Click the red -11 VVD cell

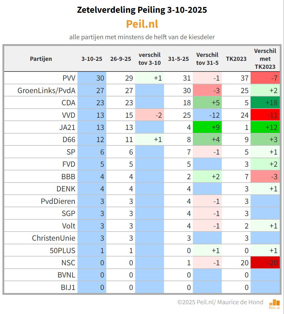265,115
